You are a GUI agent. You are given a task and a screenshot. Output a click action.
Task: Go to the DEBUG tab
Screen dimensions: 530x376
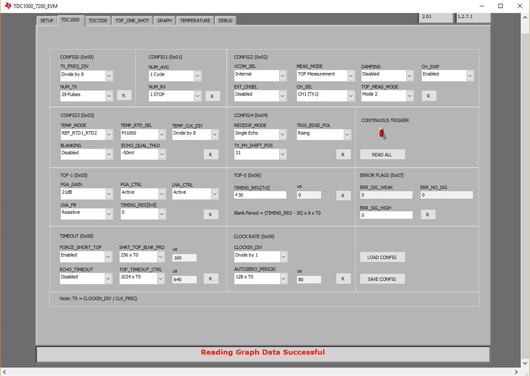225,20
